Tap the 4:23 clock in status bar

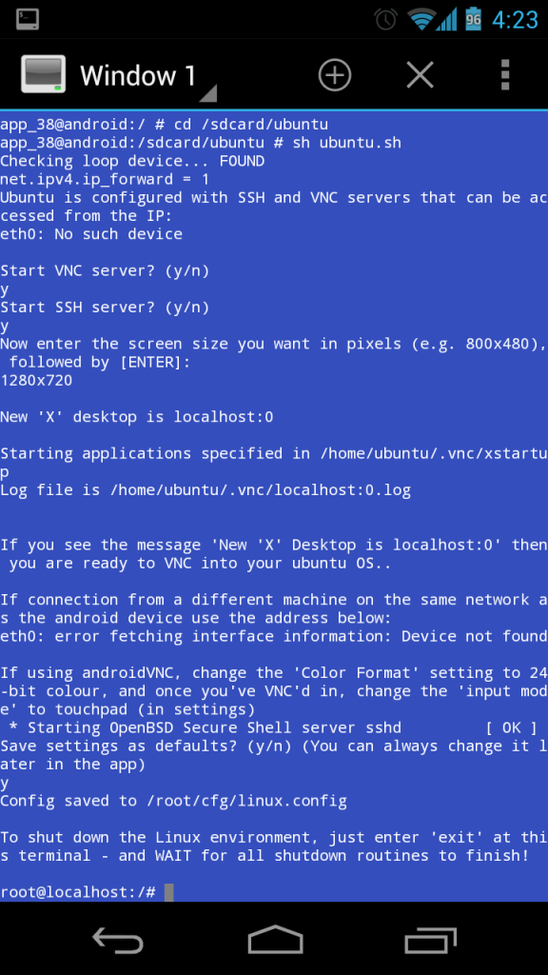tap(515, 20)
